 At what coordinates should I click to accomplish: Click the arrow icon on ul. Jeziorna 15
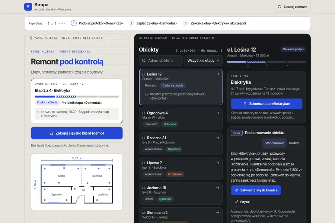coord(217,188)
